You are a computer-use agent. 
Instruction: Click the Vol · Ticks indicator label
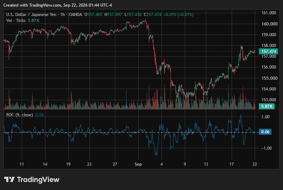[x=16, y=21]
